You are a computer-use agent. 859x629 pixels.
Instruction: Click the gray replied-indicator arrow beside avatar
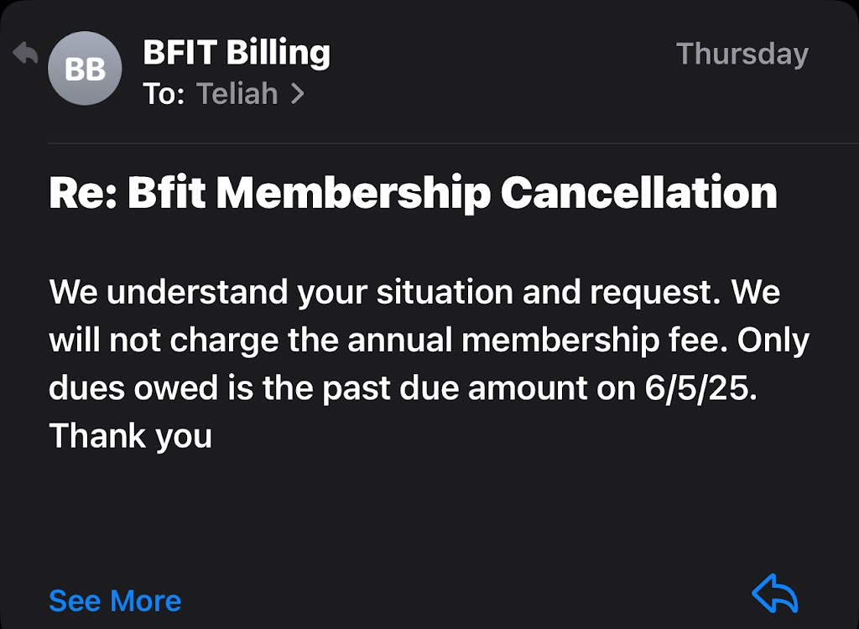point(26,55)
